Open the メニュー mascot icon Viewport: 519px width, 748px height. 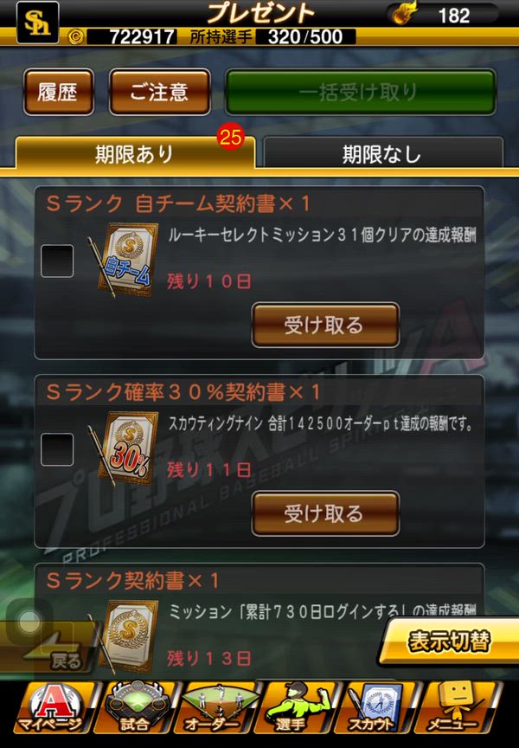tap(457, 708)
